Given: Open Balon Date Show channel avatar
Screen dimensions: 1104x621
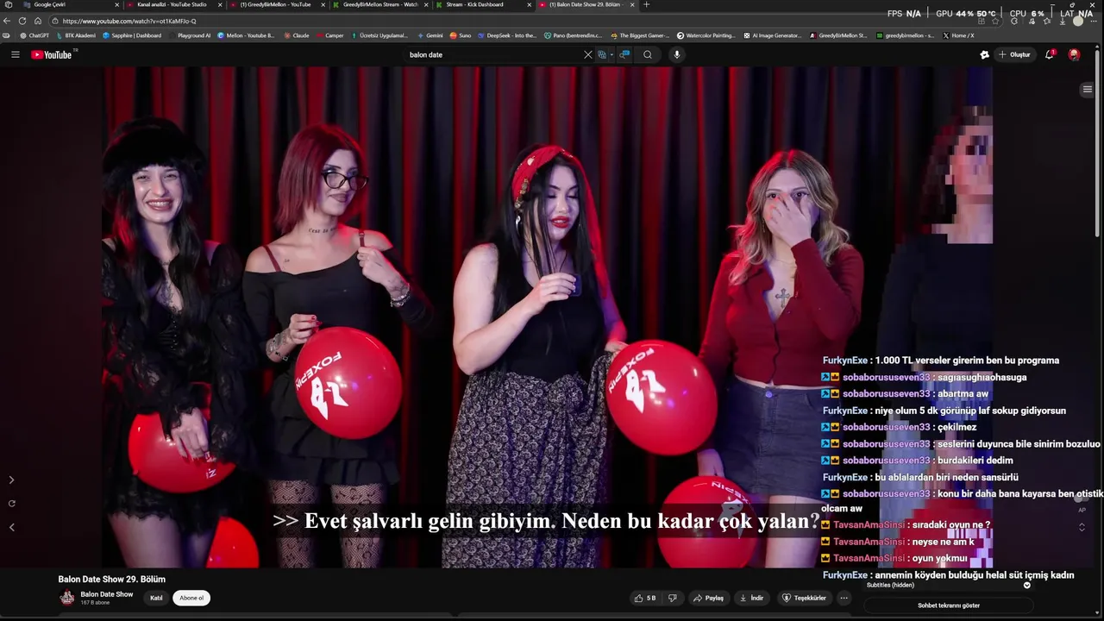Looking at the screenshot, I should 67,598.
